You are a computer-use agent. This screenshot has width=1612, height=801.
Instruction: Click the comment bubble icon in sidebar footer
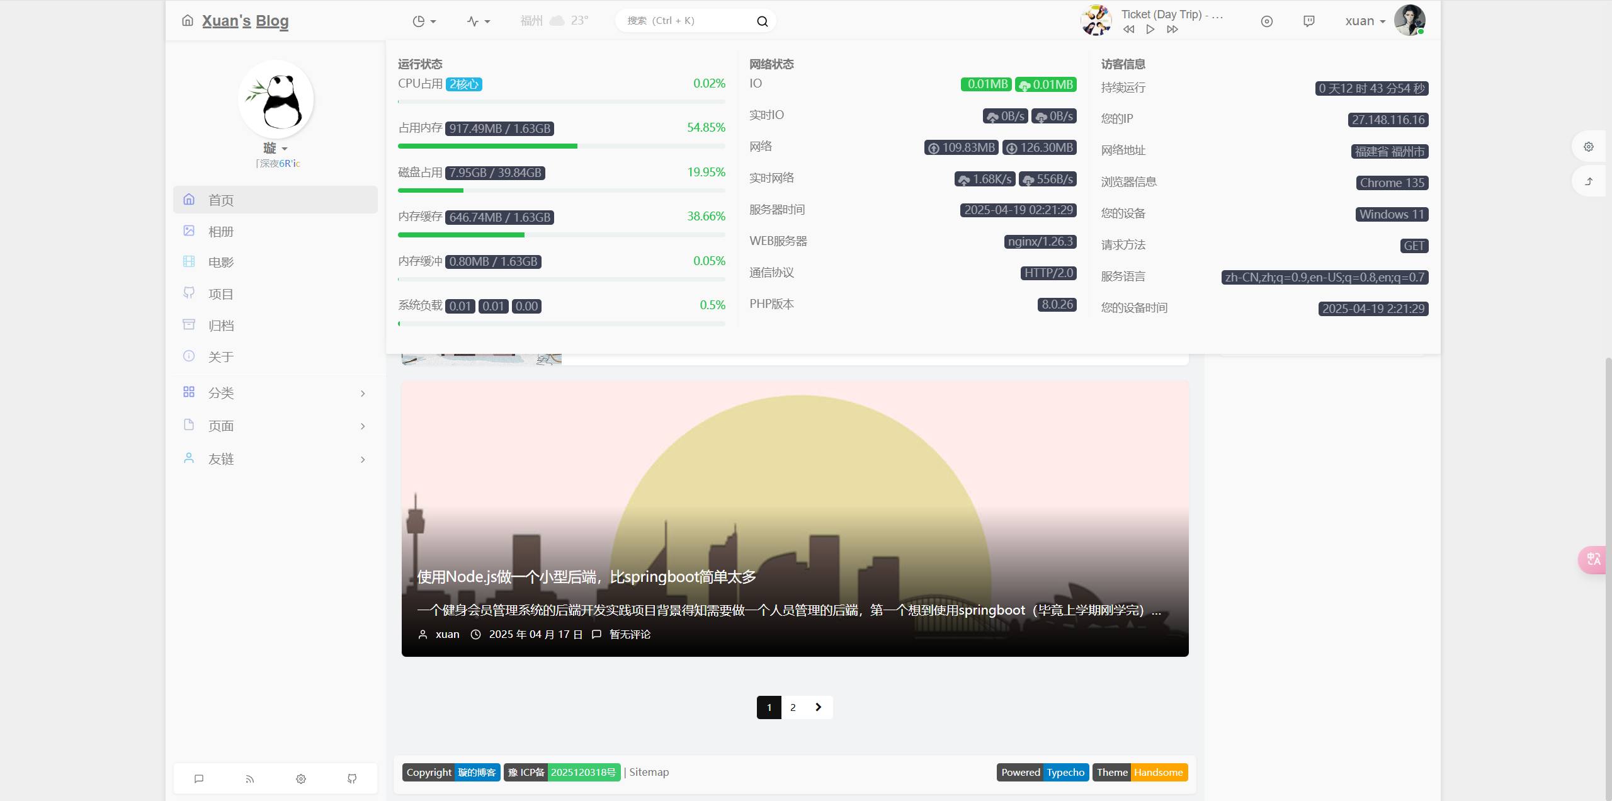[199, 779]
